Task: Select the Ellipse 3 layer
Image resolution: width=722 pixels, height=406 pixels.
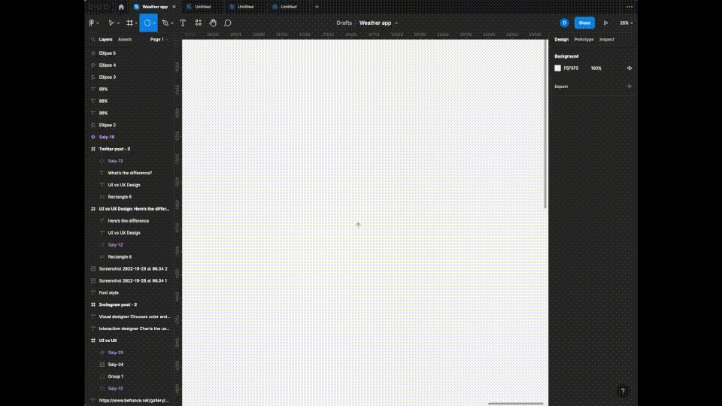Action: tap(108, 77)
